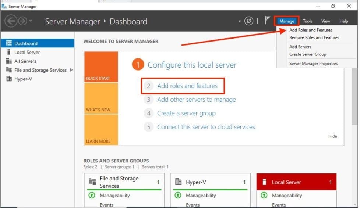This screenshot has width=360, height=208.
Task: Select Remove Roles and Features menu entry
Action: tap(314, 37)
